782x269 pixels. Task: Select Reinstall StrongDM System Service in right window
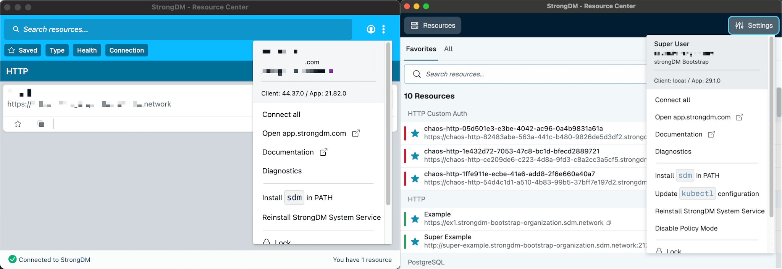pyautogui.click(x=710, y=211)
